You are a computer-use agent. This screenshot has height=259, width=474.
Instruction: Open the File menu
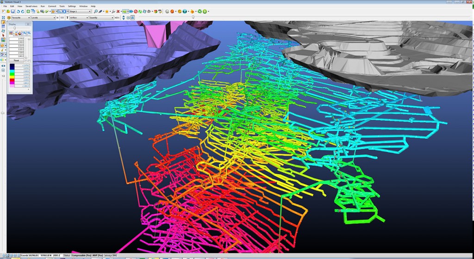(5, 6)
